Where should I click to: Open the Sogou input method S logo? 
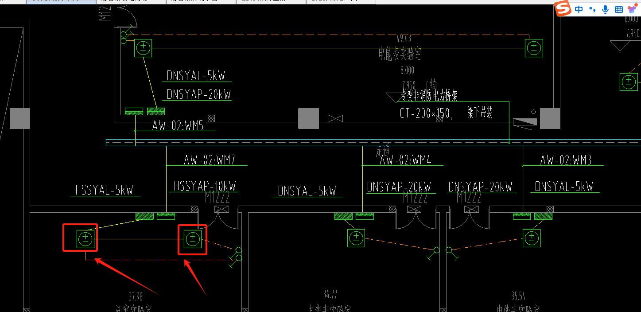click(x=563, y=9)
